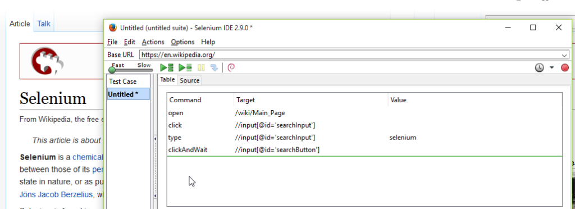
Task: Select the Untitled * test case
Action: pos(129,94)
